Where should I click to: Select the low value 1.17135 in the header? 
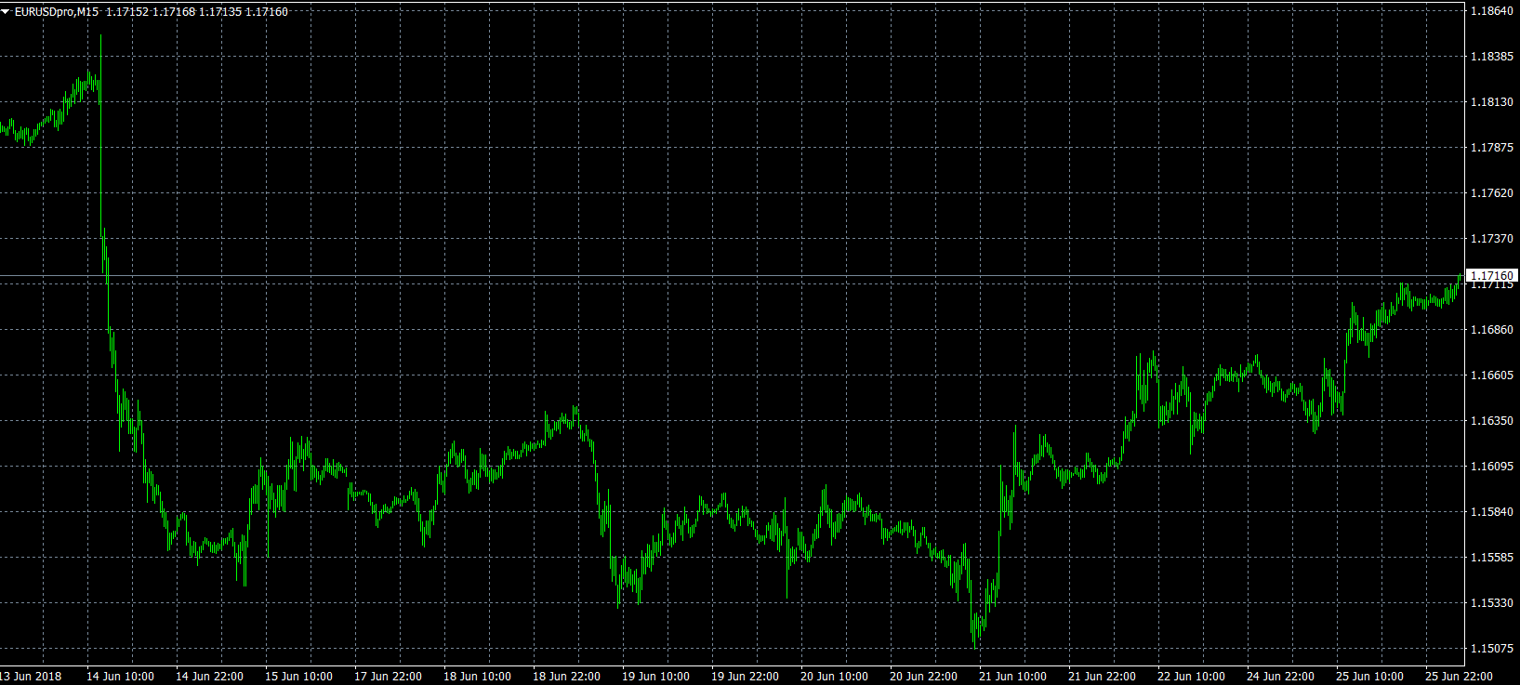(x=219, y=12)
